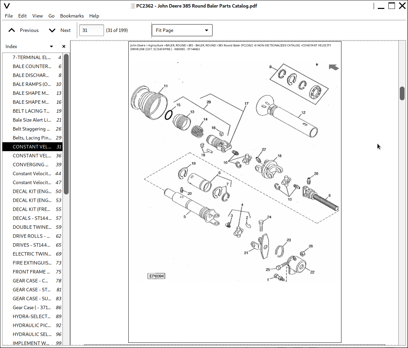Minimize the document viewer window
Screen dimensions: 408x348
381,6
